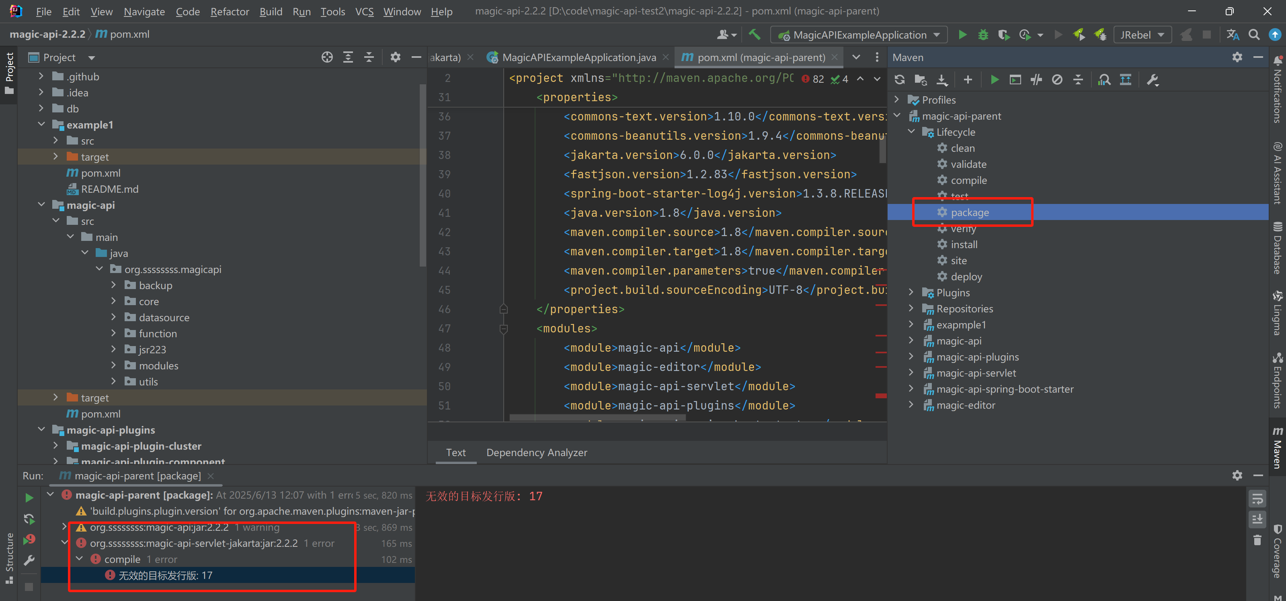1286x601 pixels.
Task: Select the magic-api-servlet-jakarta error entry
Action: 194,543
